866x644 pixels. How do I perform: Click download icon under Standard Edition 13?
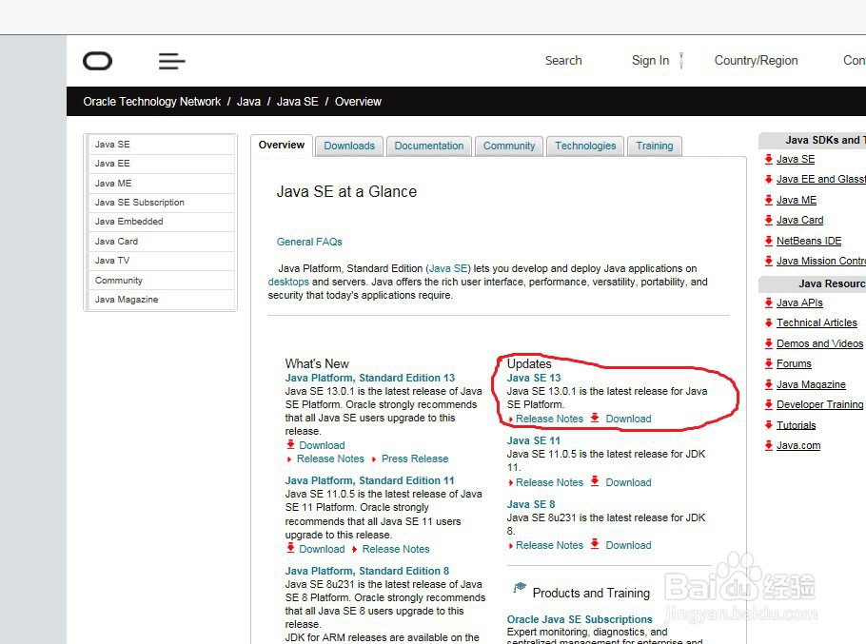[290, 444]
